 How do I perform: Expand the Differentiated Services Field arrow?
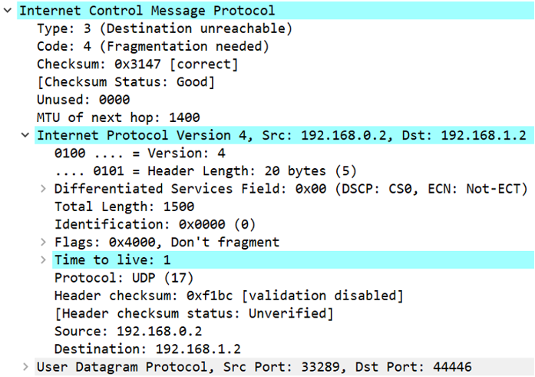pos(43,189)
